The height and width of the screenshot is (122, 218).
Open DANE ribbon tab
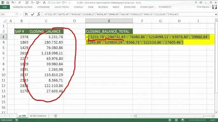[x=91, y=7]
